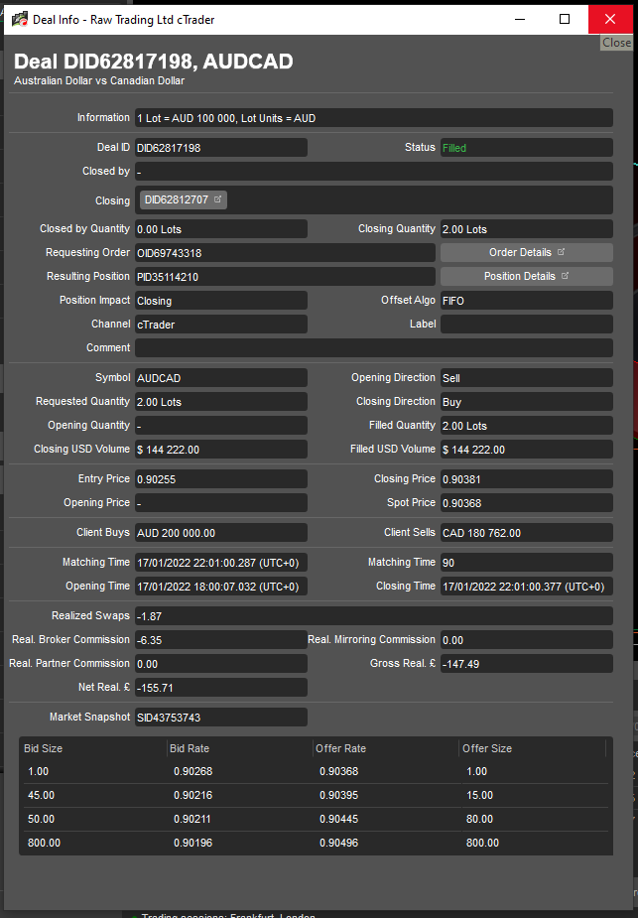Select the Opening Time 18:00:07.032 value

tap(220, 587)
